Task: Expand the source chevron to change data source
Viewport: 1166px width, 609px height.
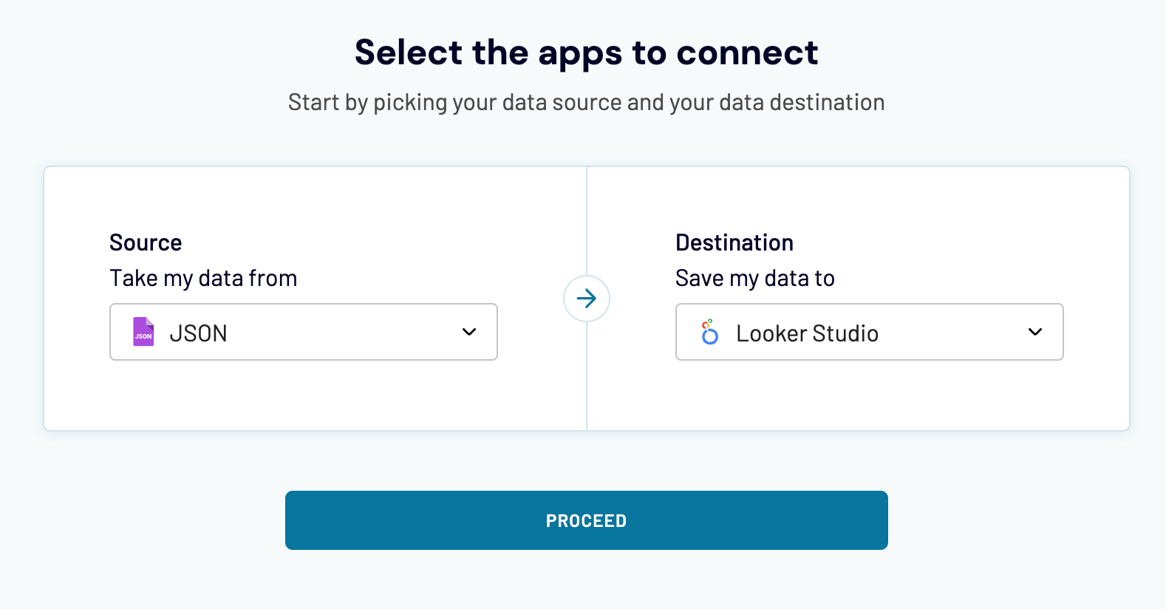Action: (468, 333)
